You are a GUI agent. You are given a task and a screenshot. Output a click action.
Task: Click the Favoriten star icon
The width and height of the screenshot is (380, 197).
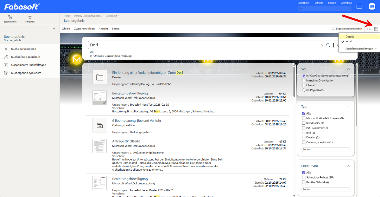click(x=30, y=17)
